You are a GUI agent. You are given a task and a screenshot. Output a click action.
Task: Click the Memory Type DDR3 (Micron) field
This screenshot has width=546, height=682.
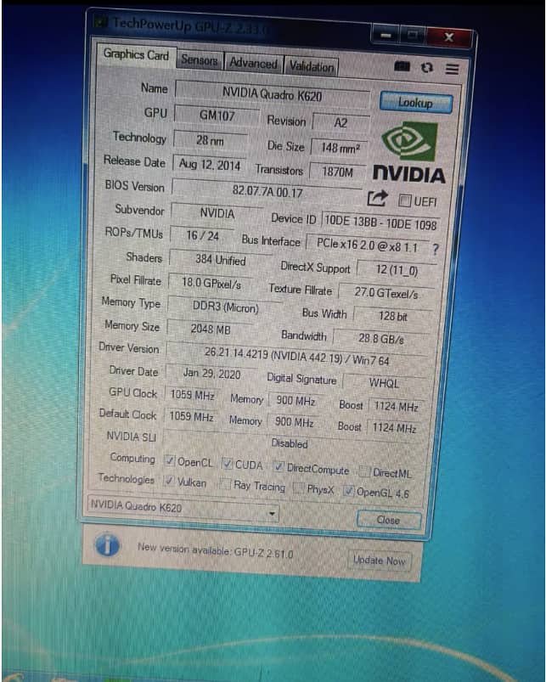point(226,307)
